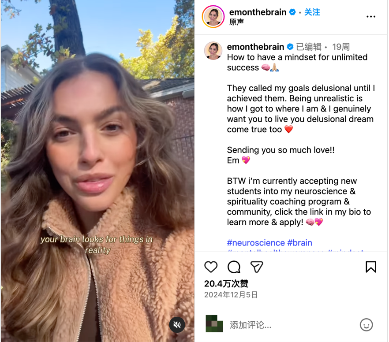Click the emonthebrain username in the caption

tap(255, 47)
